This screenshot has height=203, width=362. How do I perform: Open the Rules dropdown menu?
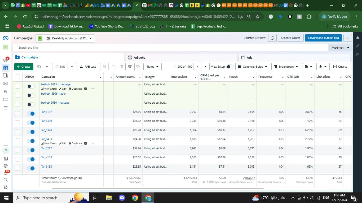point(153,67)
